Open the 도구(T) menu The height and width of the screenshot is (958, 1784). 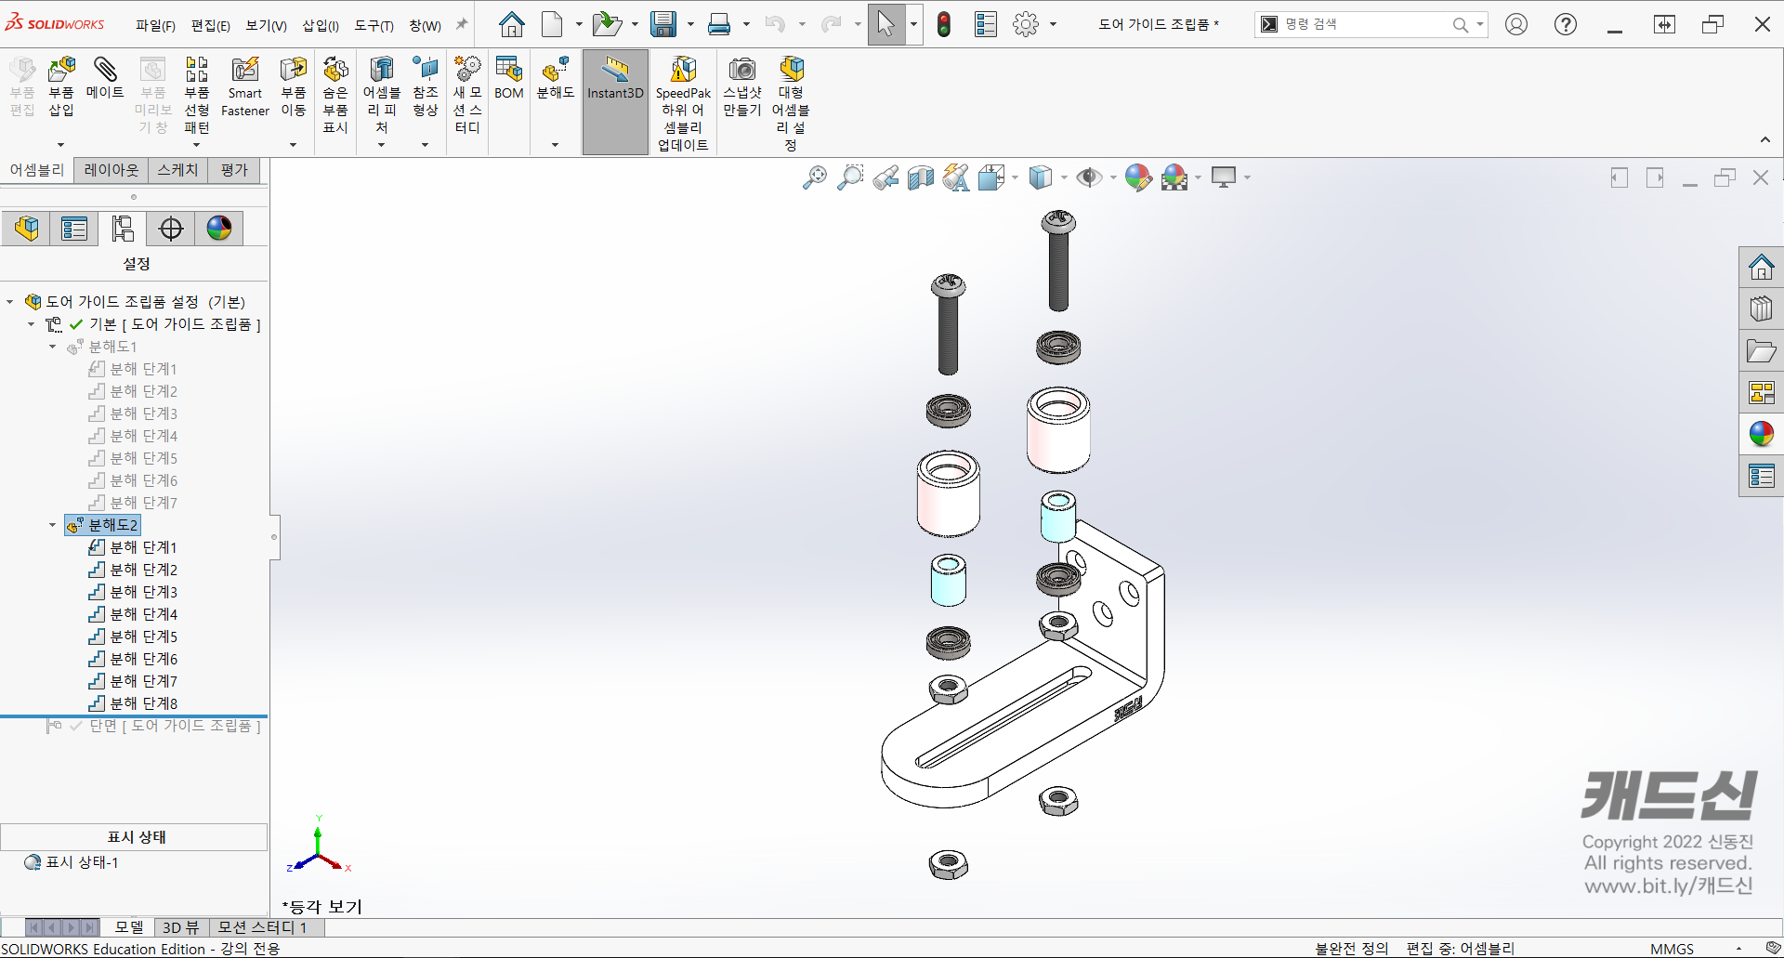point(374,26)
